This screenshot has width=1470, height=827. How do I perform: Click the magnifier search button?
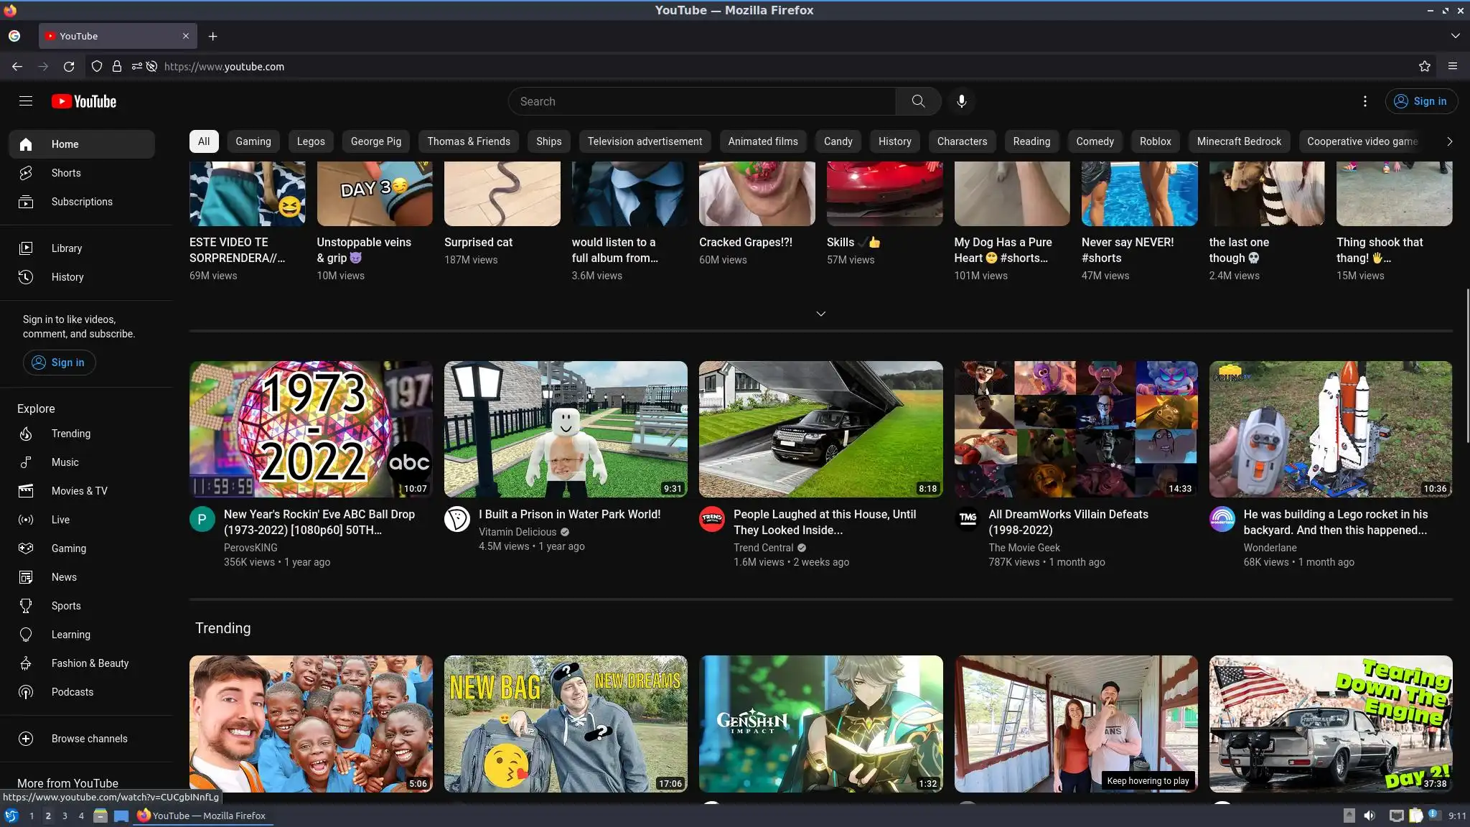(x=918, y=101)
